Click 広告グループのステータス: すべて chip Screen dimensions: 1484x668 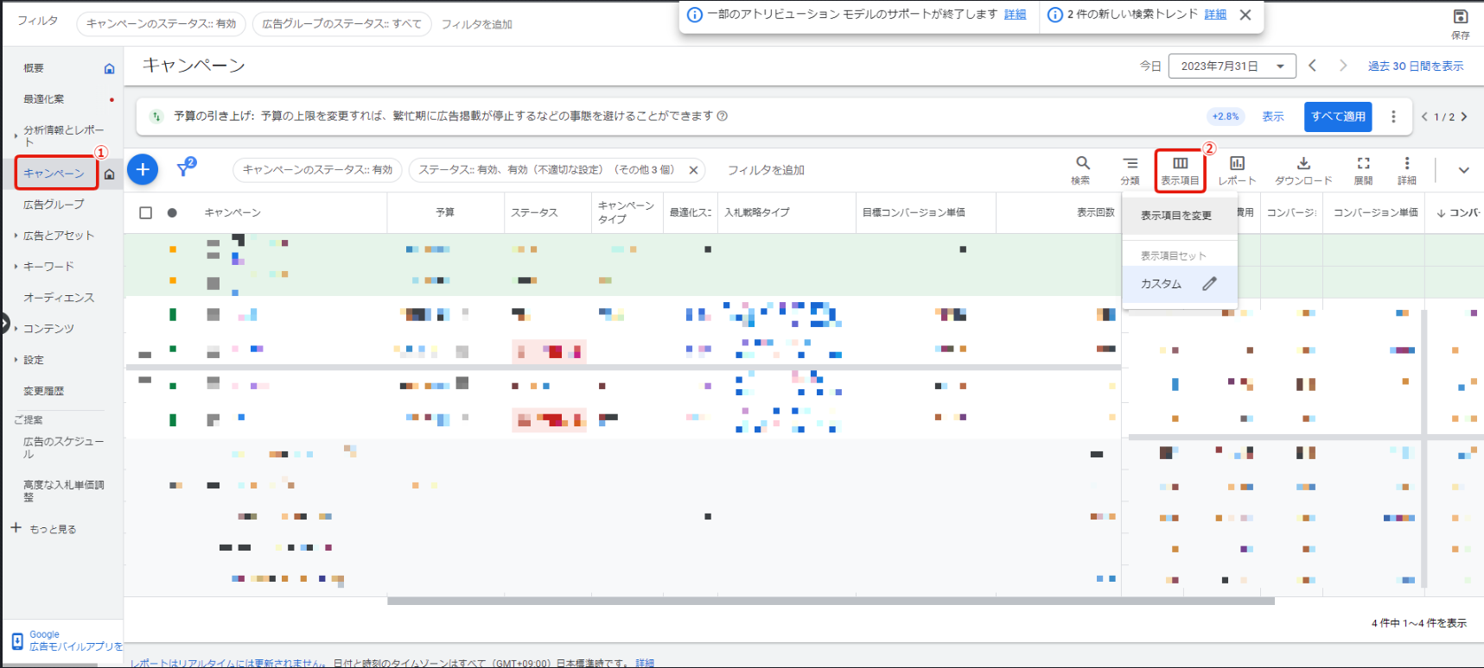point(342,24)
